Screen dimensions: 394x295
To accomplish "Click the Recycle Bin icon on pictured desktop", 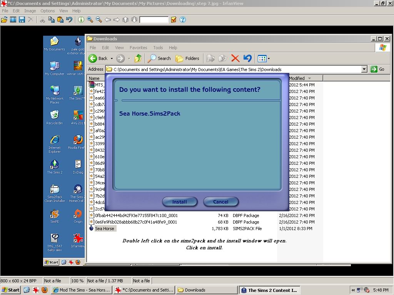I will (55, 118).
